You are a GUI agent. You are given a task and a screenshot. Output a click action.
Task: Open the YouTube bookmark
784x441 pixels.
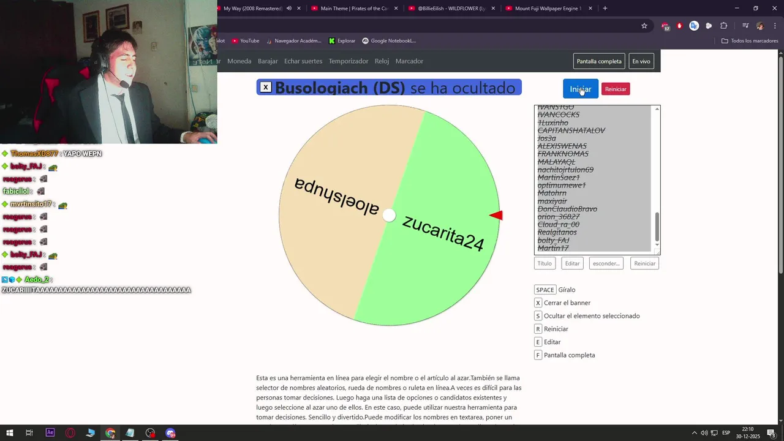(246, 41)
